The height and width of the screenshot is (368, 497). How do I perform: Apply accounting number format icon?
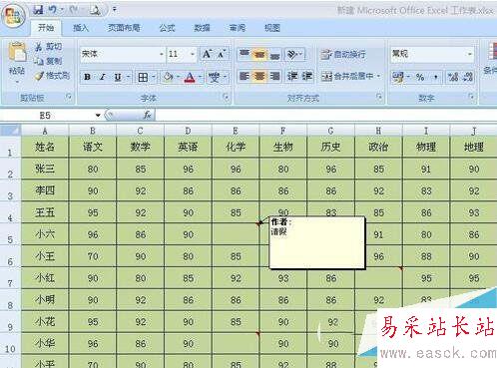(398, 77)
